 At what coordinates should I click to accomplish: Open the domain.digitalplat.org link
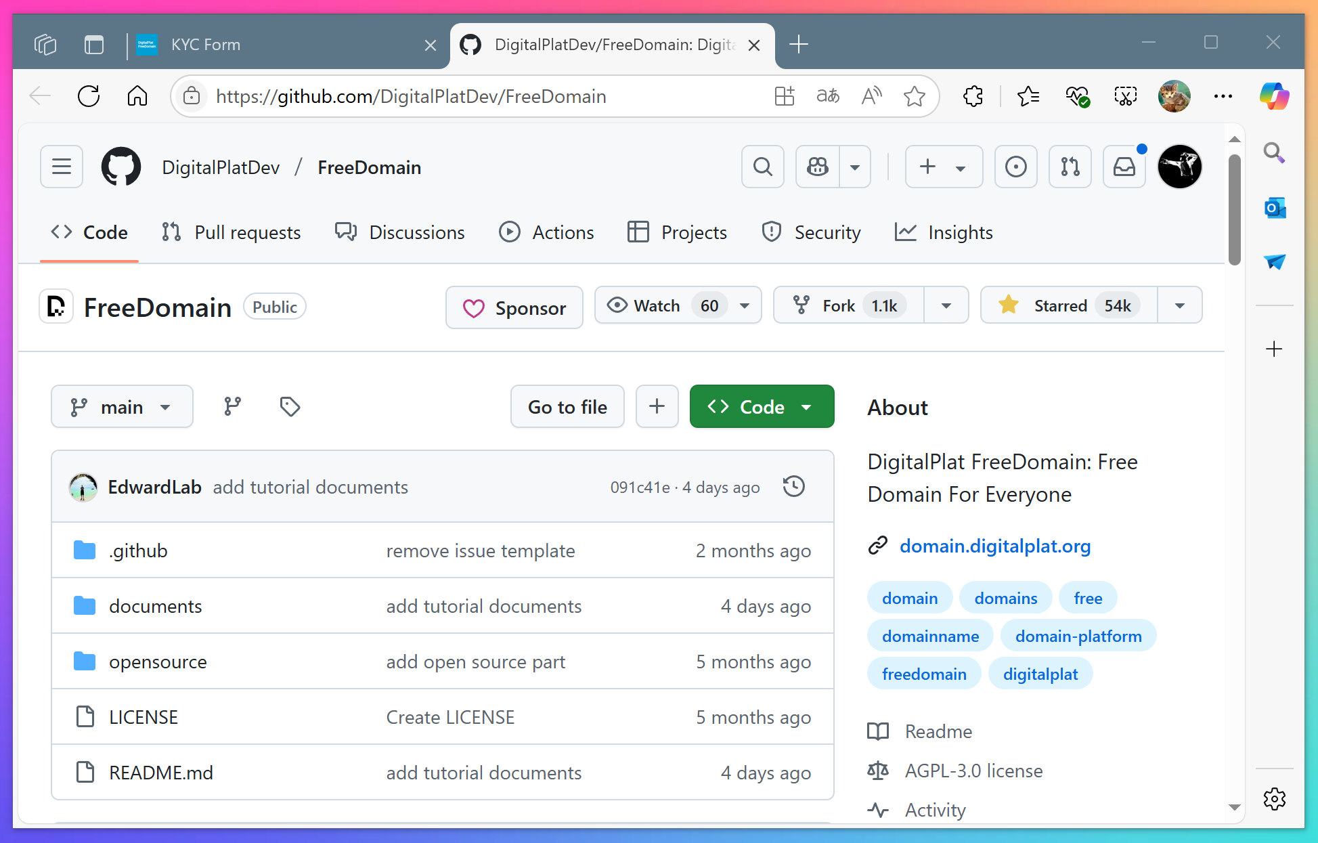tap(994, 546)
